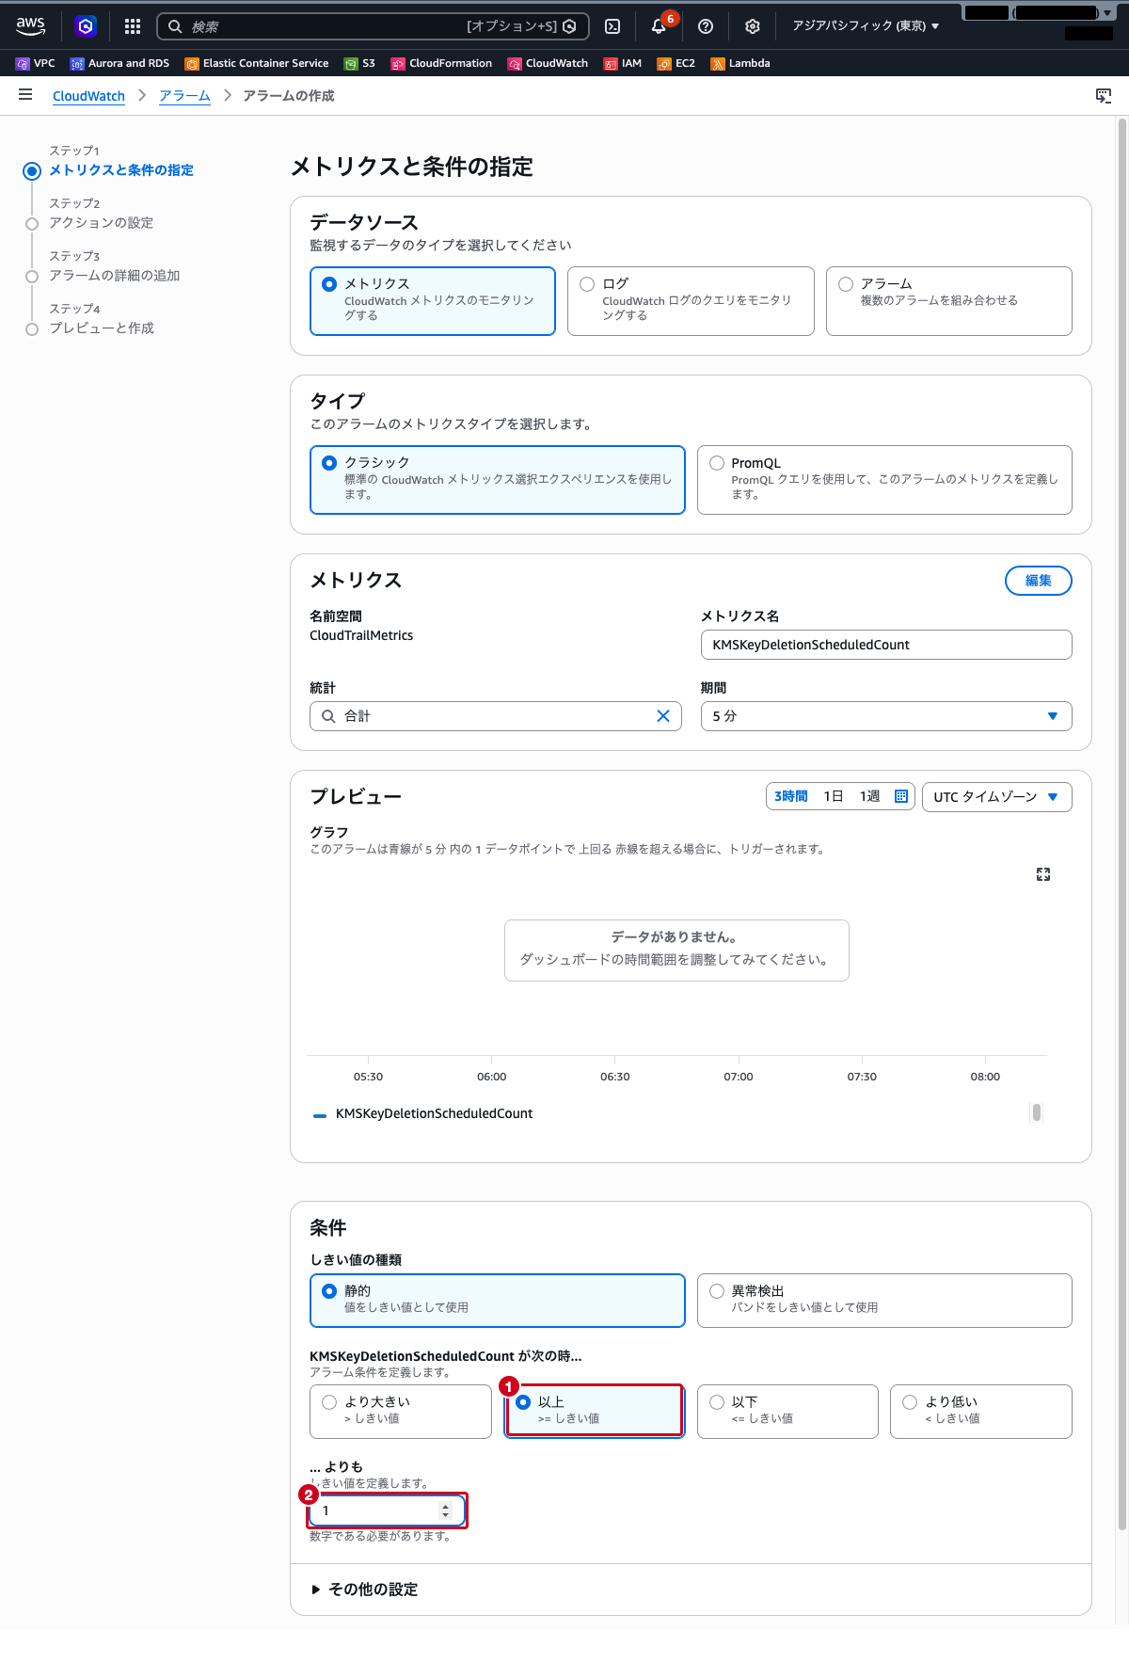The width and height of the screenshot is (1129, 1662).
Task: Select ログ data source option
Action: (691, 300)
